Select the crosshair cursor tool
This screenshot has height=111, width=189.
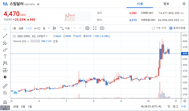click(x=5, y=29)
